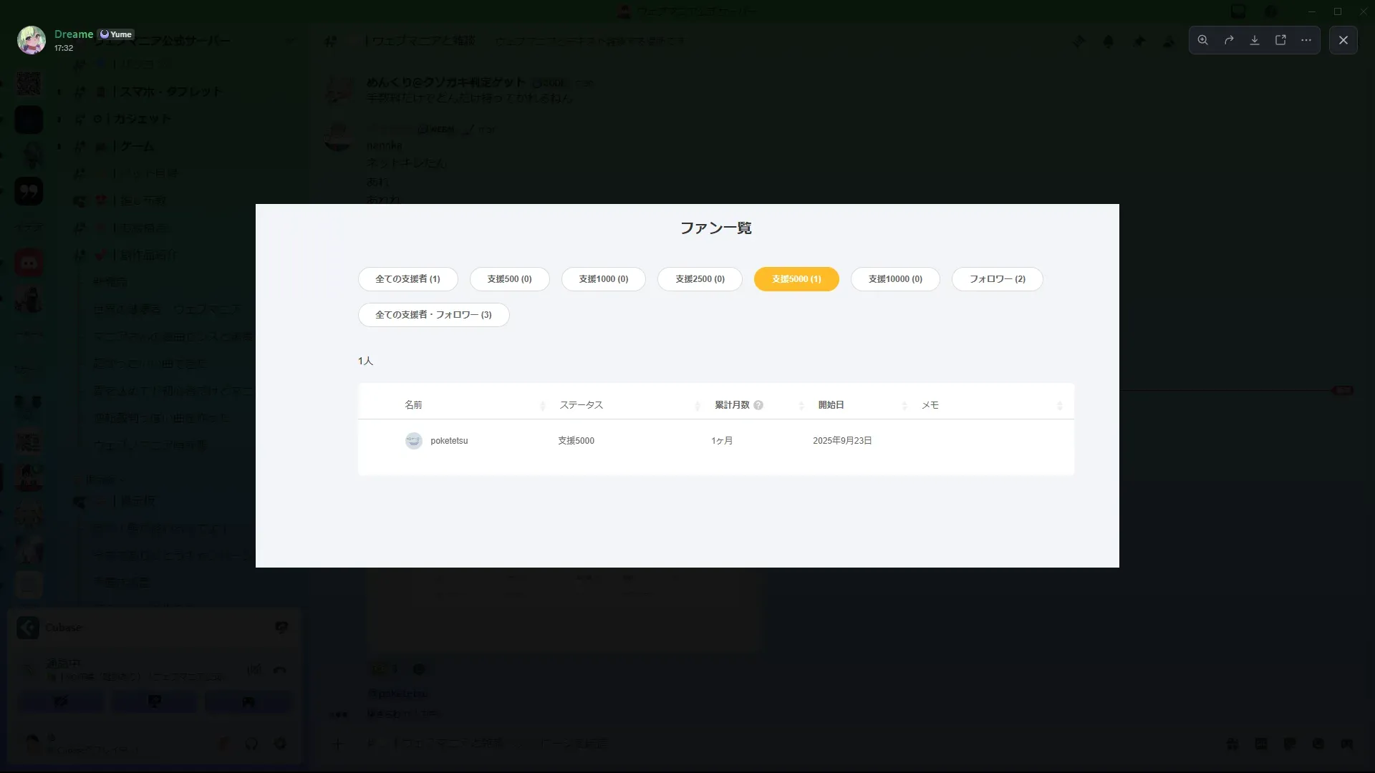This screenshot has height=773, width=1375.
Task: Click the poketetsu name in list
Action: tap(449, 441)
